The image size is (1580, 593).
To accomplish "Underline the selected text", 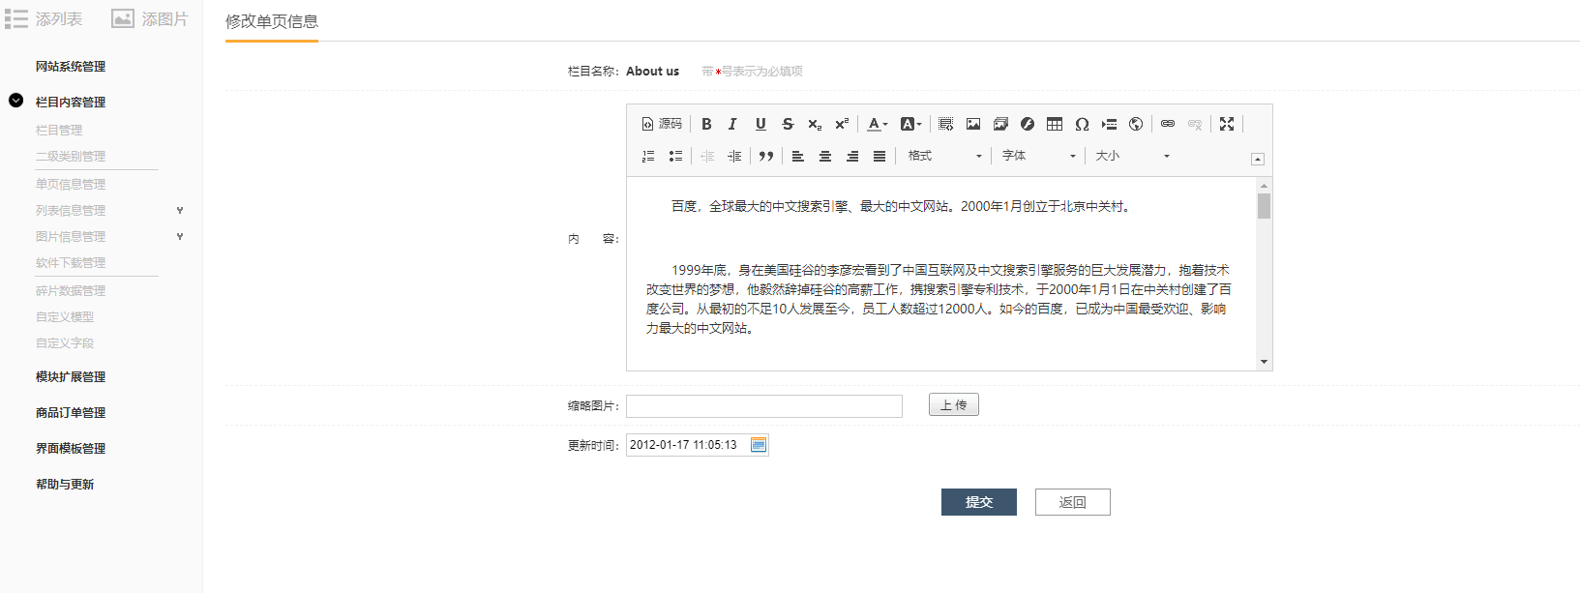I will (760, 124).
